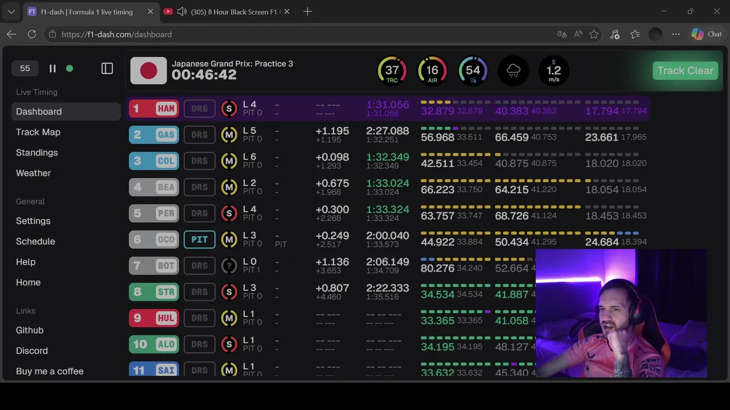Select BOT driver badge in position 7
The image size is (730, 410).
click(x=154, y=265)
